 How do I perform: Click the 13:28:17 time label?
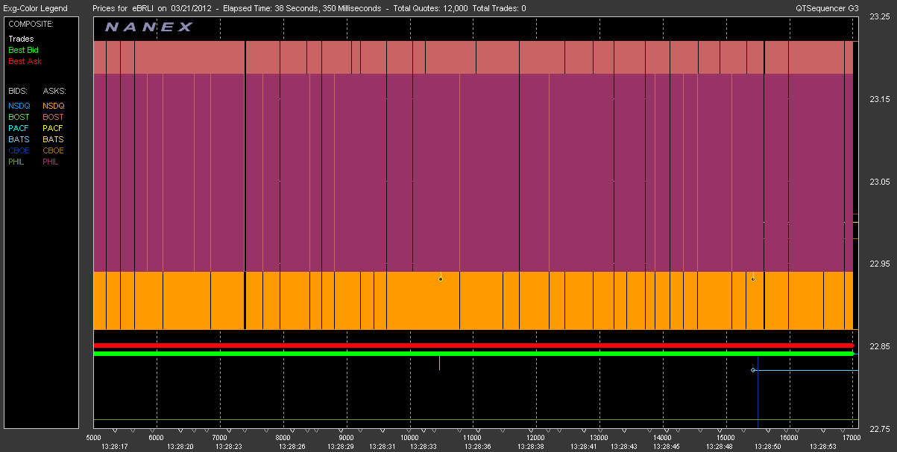tap(114, 447)
